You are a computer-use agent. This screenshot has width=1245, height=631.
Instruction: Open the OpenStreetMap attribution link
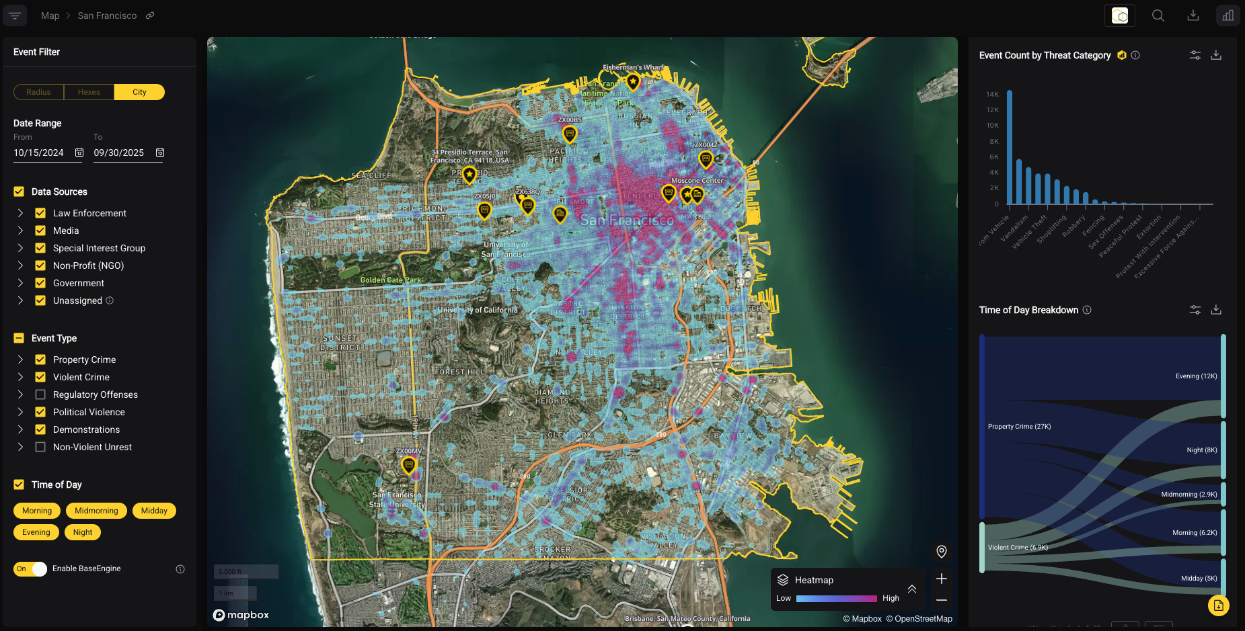click(919, 619)
